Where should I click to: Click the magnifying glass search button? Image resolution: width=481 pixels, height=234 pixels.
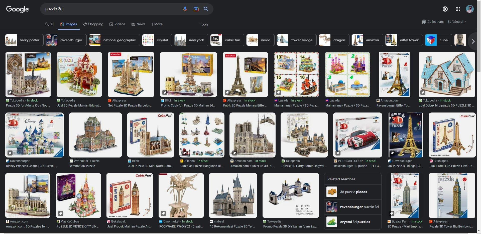point(206,9)
